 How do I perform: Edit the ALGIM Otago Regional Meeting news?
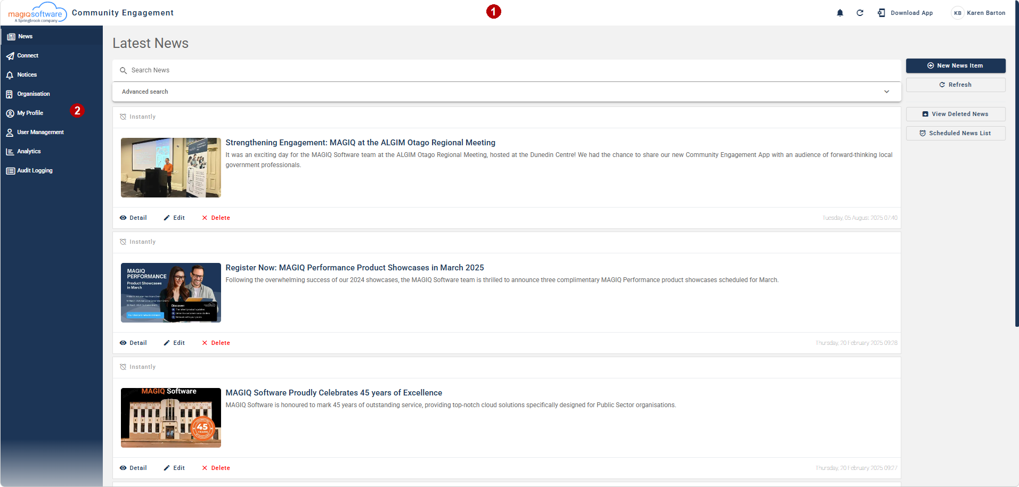tap(174, 218)
